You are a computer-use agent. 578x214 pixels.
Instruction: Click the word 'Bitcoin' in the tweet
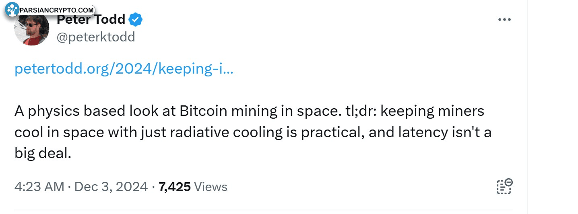point(203,111)
